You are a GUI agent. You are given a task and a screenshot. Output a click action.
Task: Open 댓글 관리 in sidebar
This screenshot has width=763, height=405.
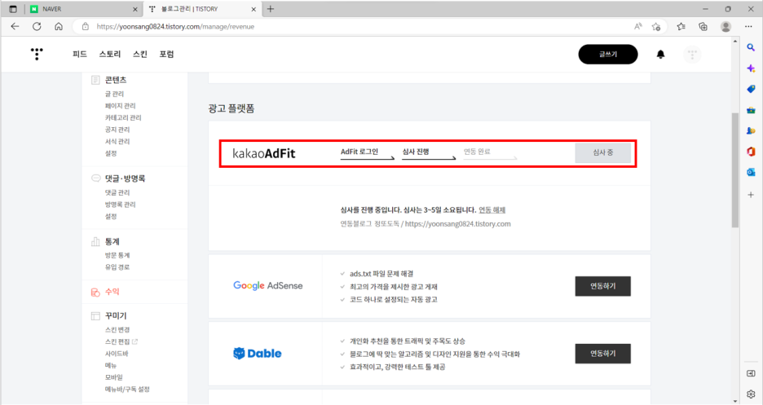coord(117,192)
